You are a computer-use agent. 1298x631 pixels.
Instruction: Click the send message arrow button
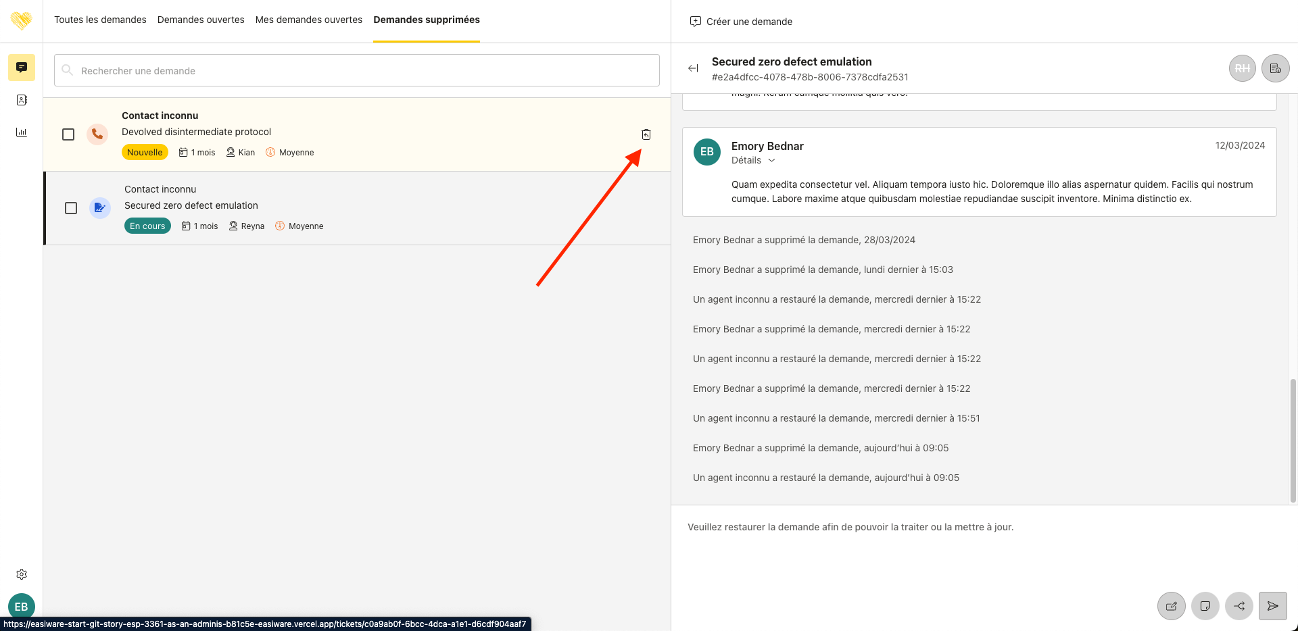point(1272,606)
